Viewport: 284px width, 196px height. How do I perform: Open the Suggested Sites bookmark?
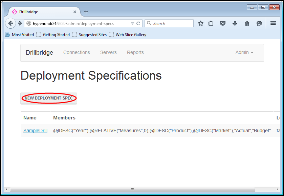click(89, 35)
